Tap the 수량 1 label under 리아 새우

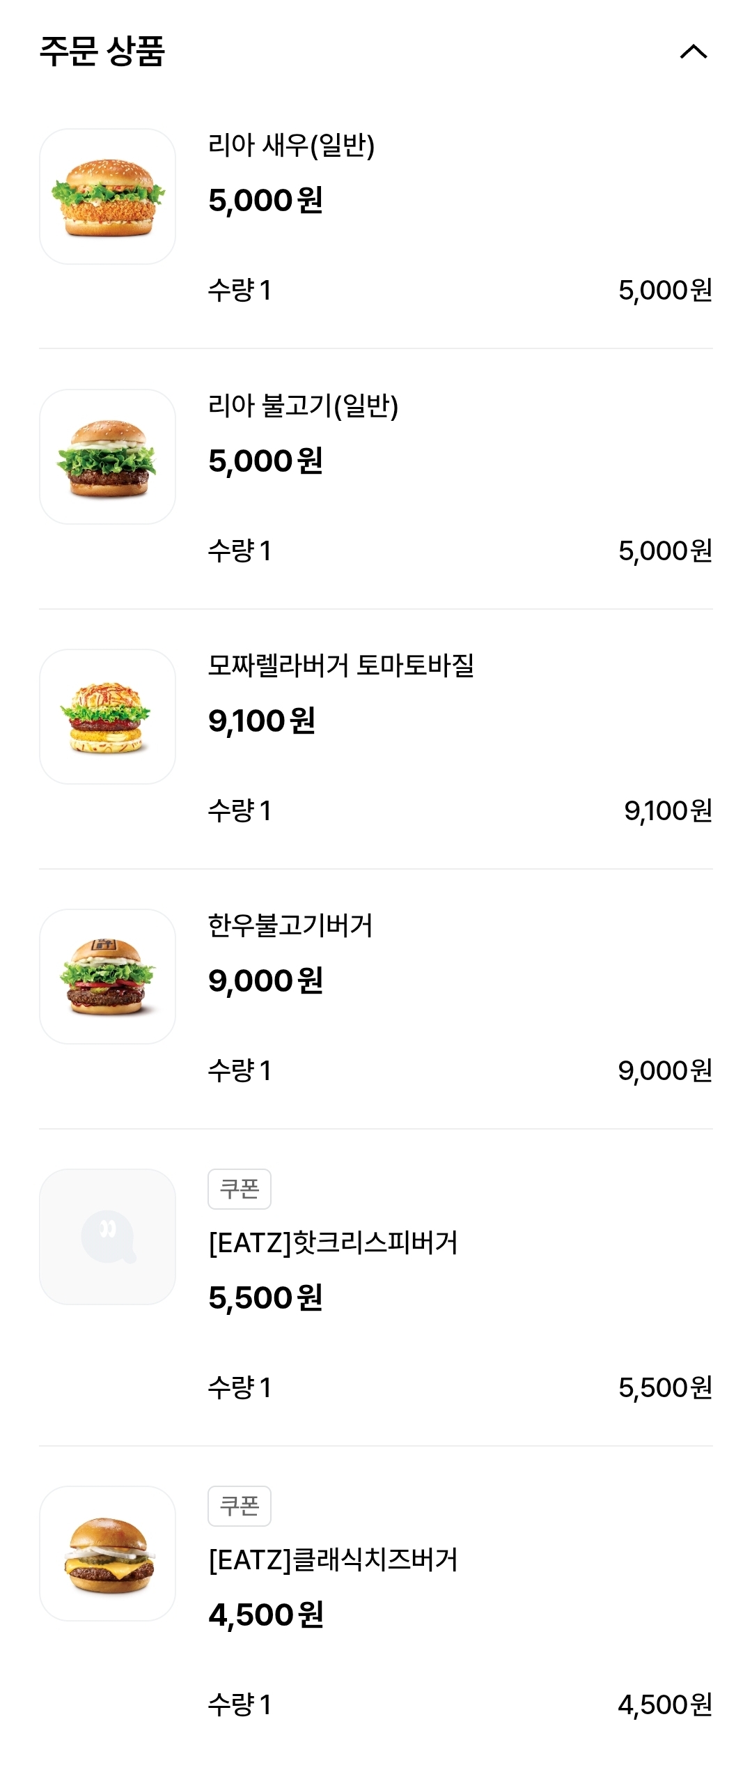(x=240, y=290)
